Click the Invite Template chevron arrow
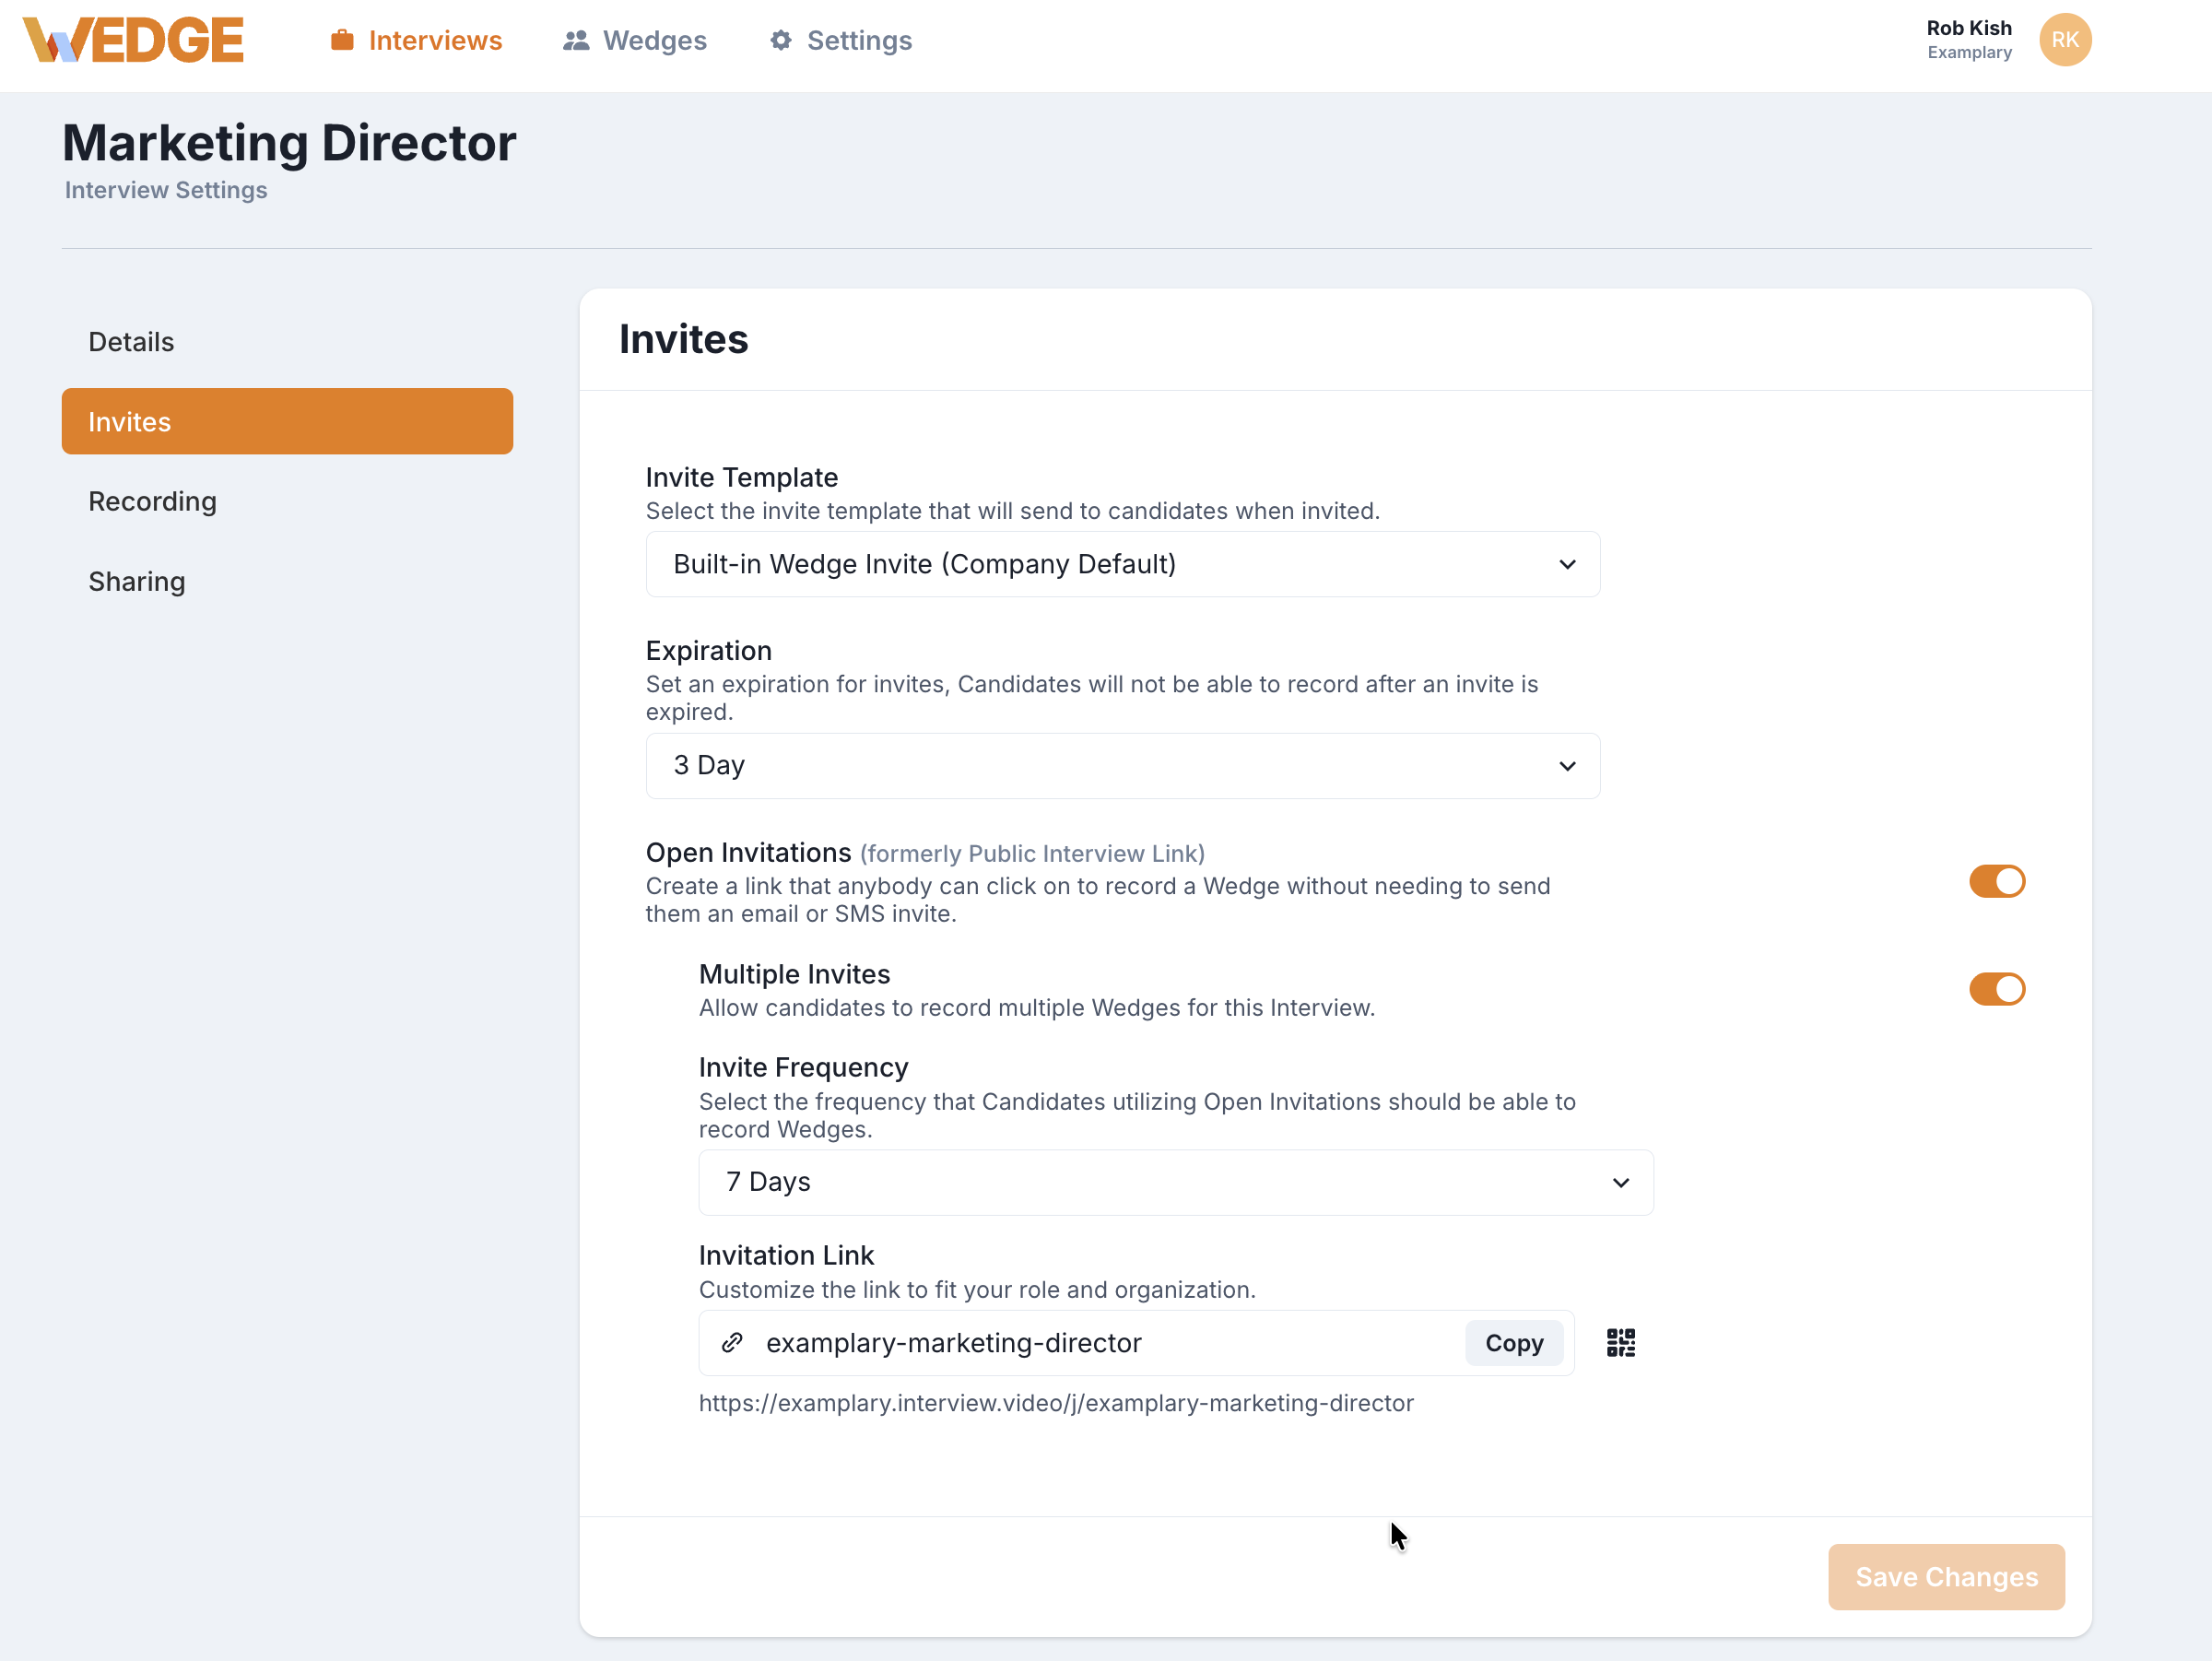The width and height of the screenshot is (2212, 1661). (1567, 565)
